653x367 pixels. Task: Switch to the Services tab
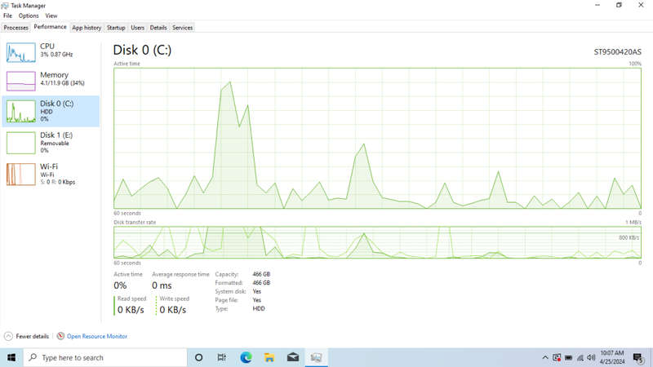click(182, 28)
